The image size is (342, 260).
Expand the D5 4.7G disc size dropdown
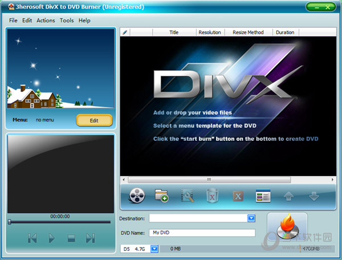click(x=154, y=249)
